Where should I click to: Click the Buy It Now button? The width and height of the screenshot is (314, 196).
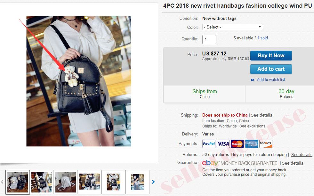[271, 55]
